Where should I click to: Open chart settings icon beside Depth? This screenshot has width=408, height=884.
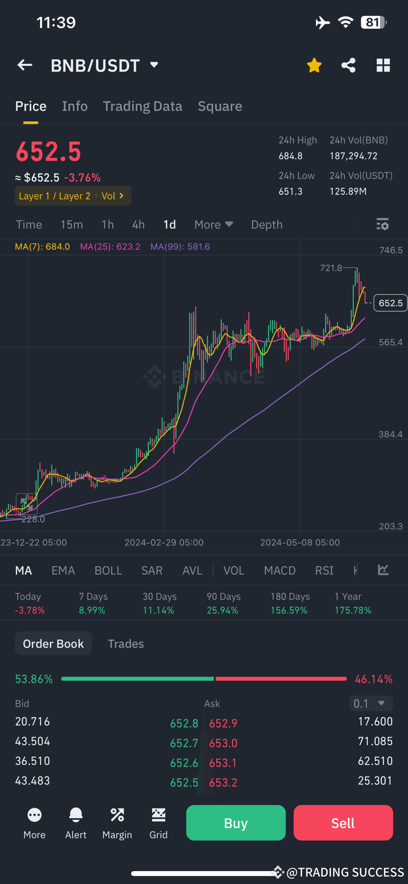[x=382, y=224]
